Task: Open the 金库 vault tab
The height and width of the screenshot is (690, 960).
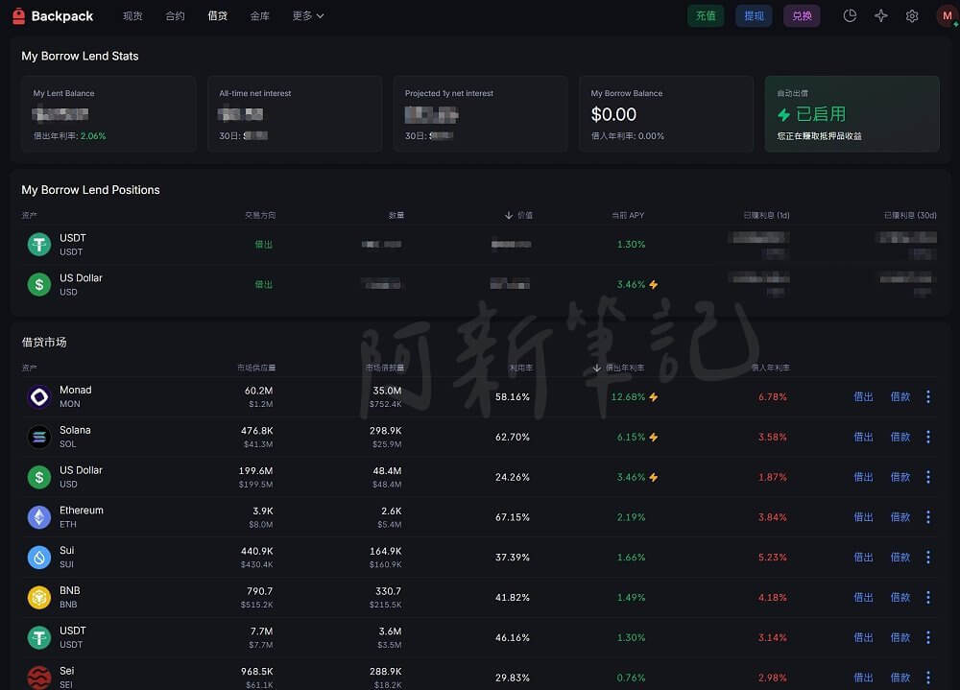Action: [259, 16]
